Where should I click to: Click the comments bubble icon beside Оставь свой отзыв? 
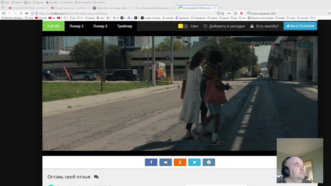[96, 177]
